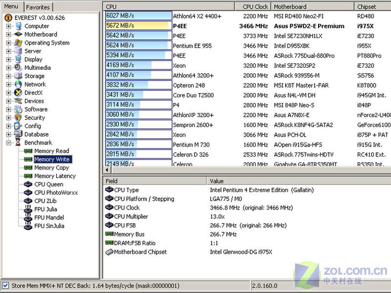Expand the Computer tree node

point(8,26)
